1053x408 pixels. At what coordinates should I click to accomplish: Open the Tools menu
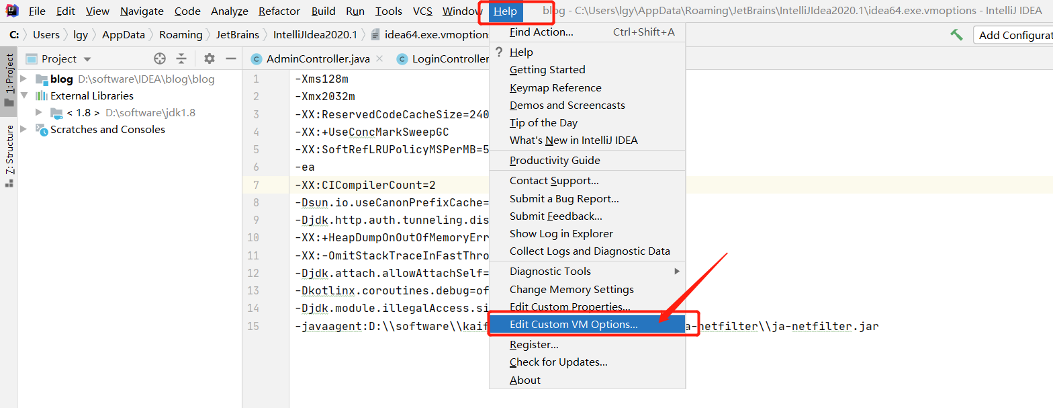point(389,11)
